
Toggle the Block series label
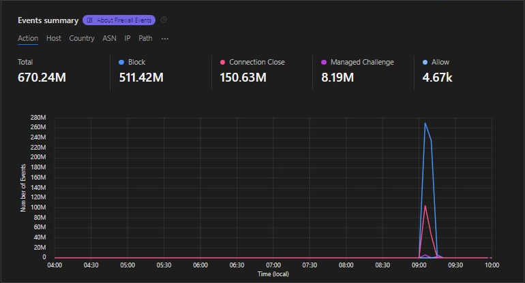pos(136,62)
